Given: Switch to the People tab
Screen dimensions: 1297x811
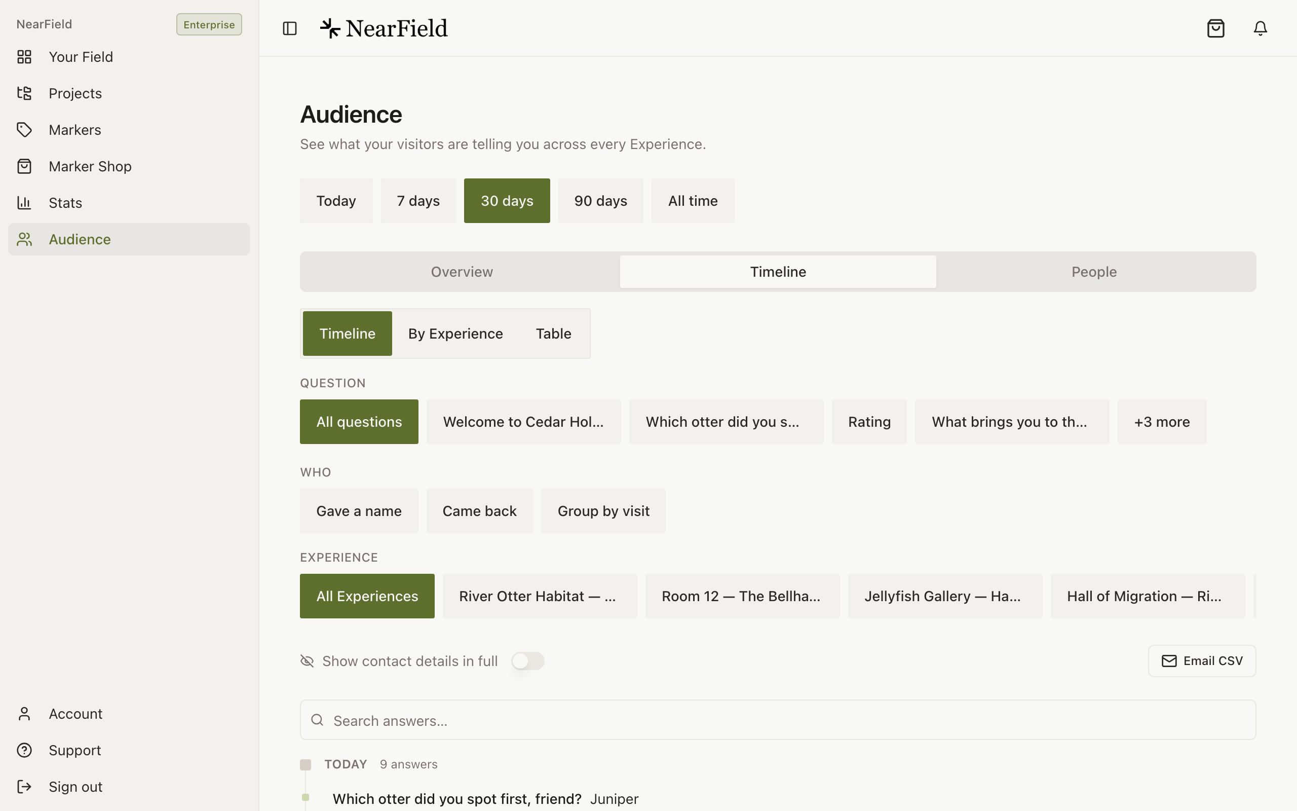Looking at the screenshot, I should click(1094, 272).
